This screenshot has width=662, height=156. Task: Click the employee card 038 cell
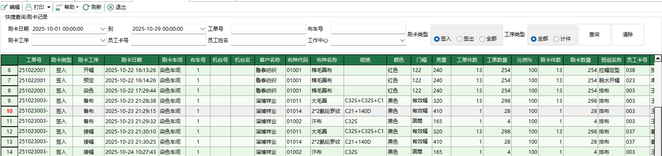[x=637, y=70]
